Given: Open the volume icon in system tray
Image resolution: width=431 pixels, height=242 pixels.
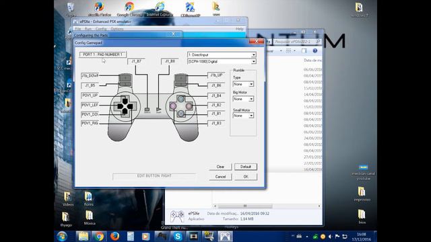Looking at the screenshot, I should (x=330, y=236).
